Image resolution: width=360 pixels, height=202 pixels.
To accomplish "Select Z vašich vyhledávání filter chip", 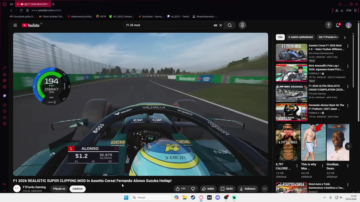I will (301, 37).
